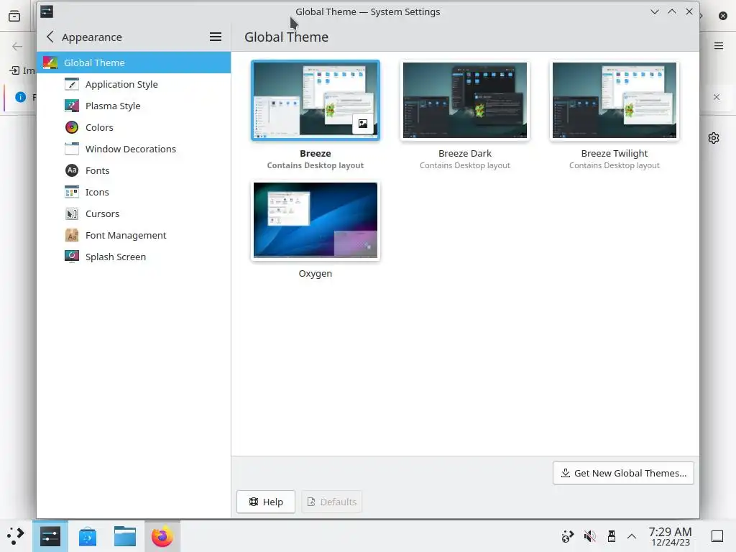Screen dimensions: 736x552
Task: Open the application launcher in taskbar
Action: 16,536
